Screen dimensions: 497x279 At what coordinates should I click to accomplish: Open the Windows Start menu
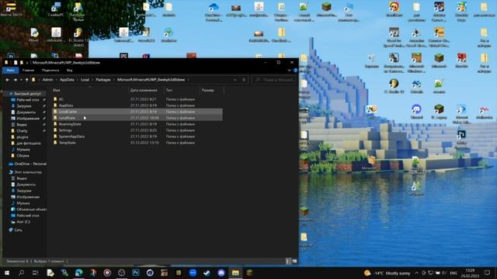click(7, 273)
